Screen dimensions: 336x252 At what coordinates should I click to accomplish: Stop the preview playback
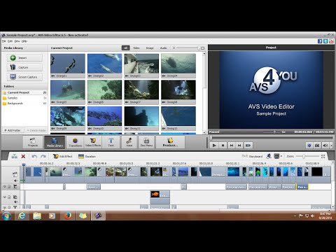coord(223,146)
